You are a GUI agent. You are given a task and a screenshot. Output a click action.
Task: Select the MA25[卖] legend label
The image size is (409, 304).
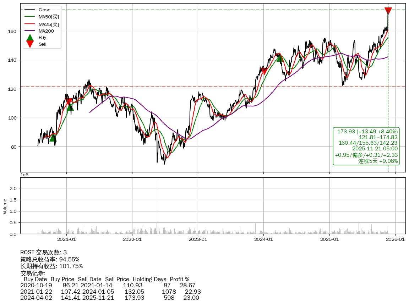tap(49, 24)
